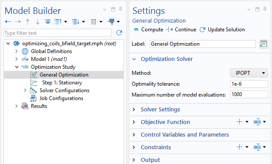The image size is (272, 164).
Task: Expand the Global Definitions node
Action: click(x=17, y=51)
